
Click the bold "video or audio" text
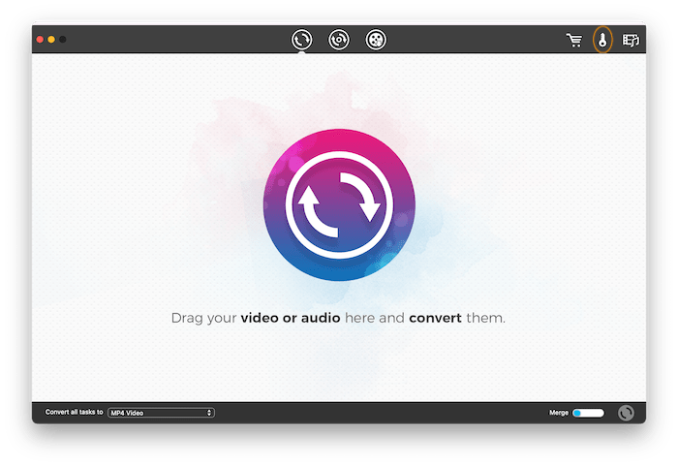coord(291,318)
